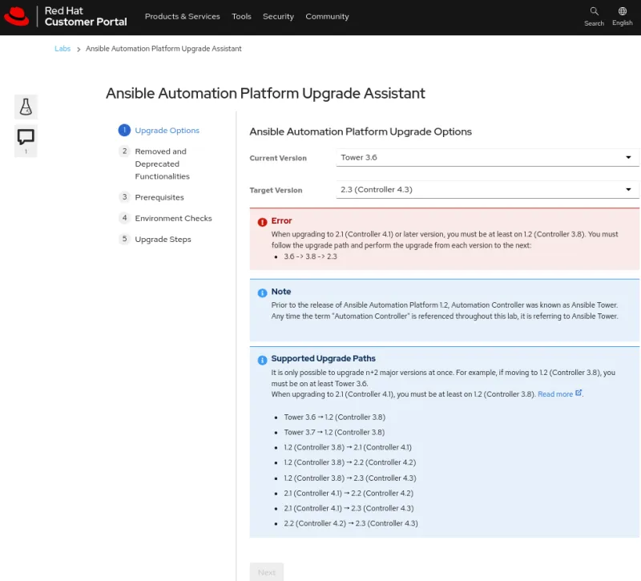The width and height of the screenshot is (641, 581).
Task: Click the Labs breadcrumb link
Action: pos(62,48)
